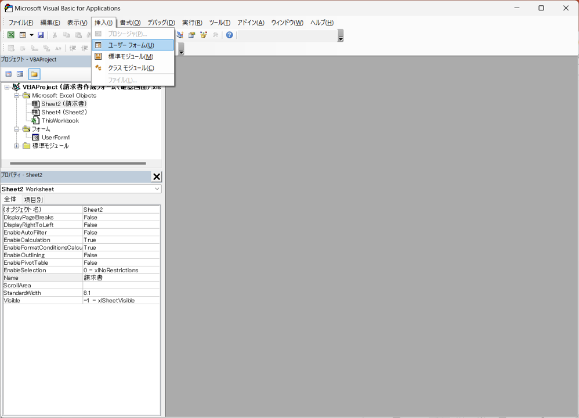Screen dimensions: 579x418
Task: Choose 標準モジュール from the Insert menu
Action: pos(131,56)
